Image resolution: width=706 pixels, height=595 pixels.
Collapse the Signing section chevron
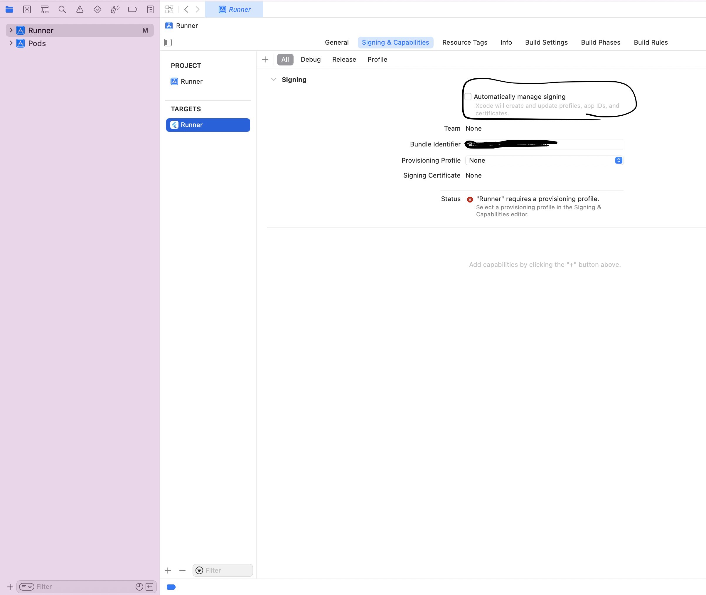pos(274,80)
